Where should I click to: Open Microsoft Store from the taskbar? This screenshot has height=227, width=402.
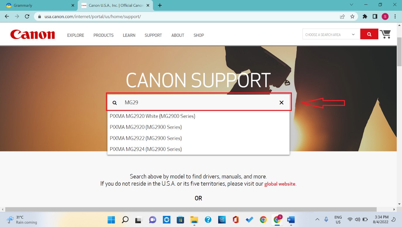(180, 219)
